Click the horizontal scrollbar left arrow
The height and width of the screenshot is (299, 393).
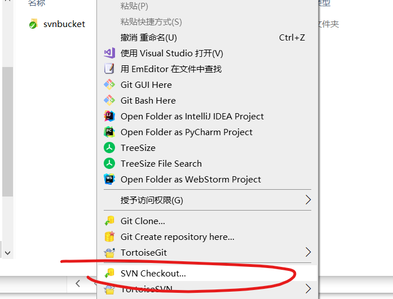[78, 283]
